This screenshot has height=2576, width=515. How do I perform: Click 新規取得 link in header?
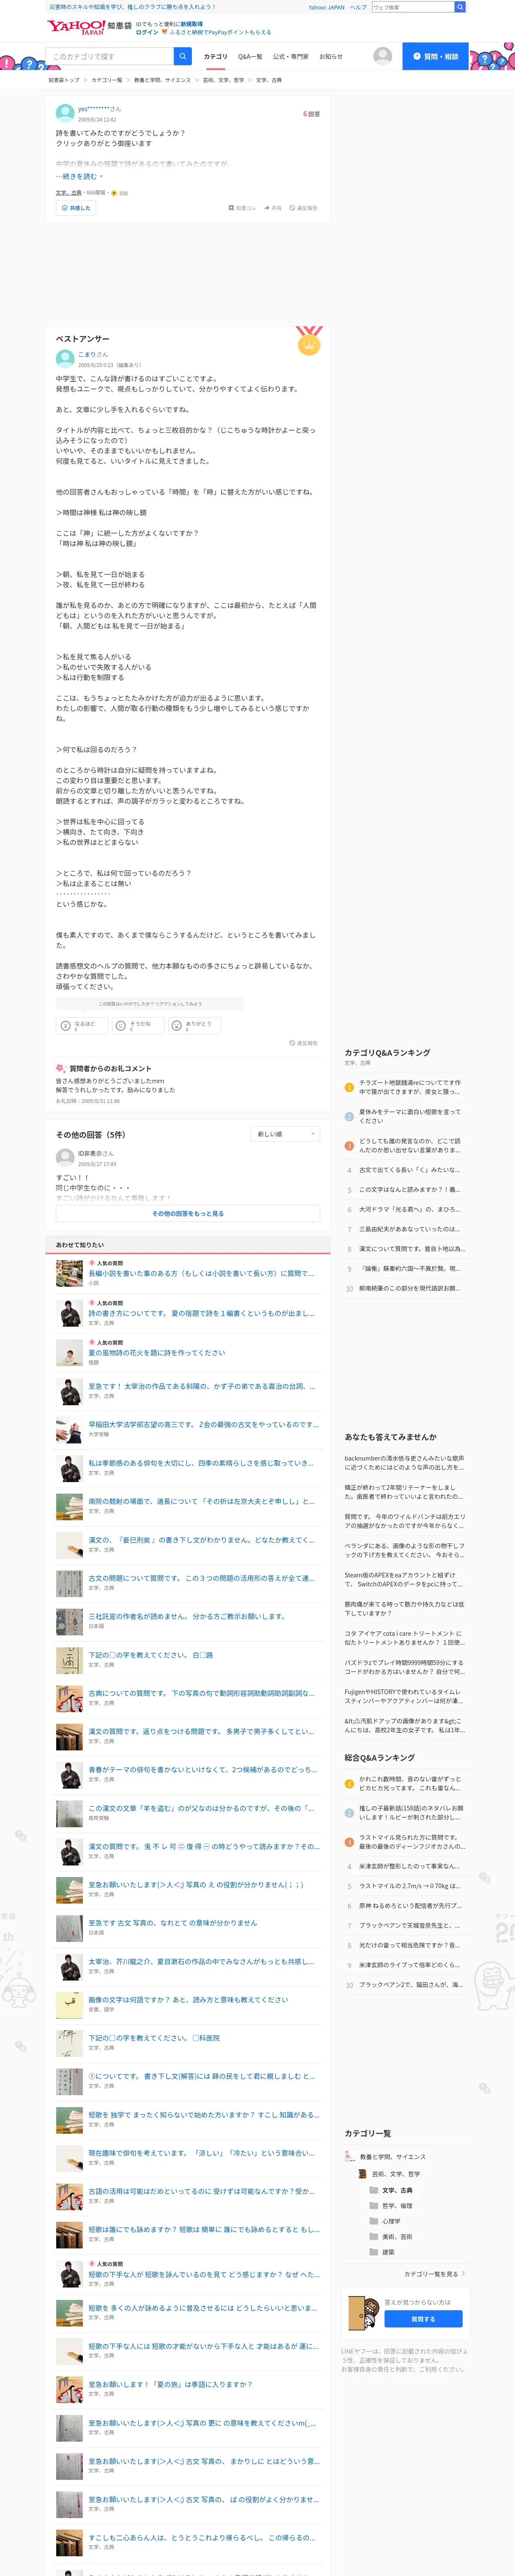tap(191, 24)
